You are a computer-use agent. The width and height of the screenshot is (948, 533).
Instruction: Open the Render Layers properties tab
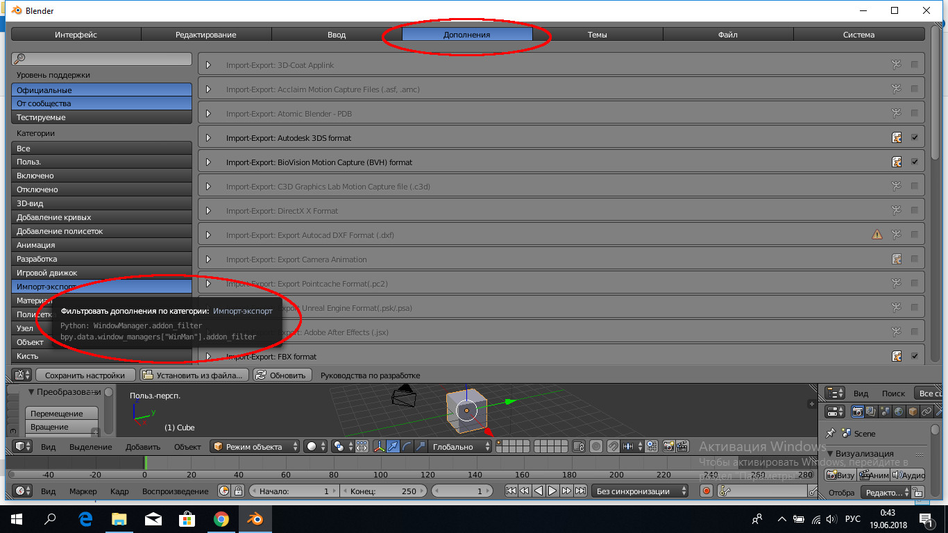(871, 412)
